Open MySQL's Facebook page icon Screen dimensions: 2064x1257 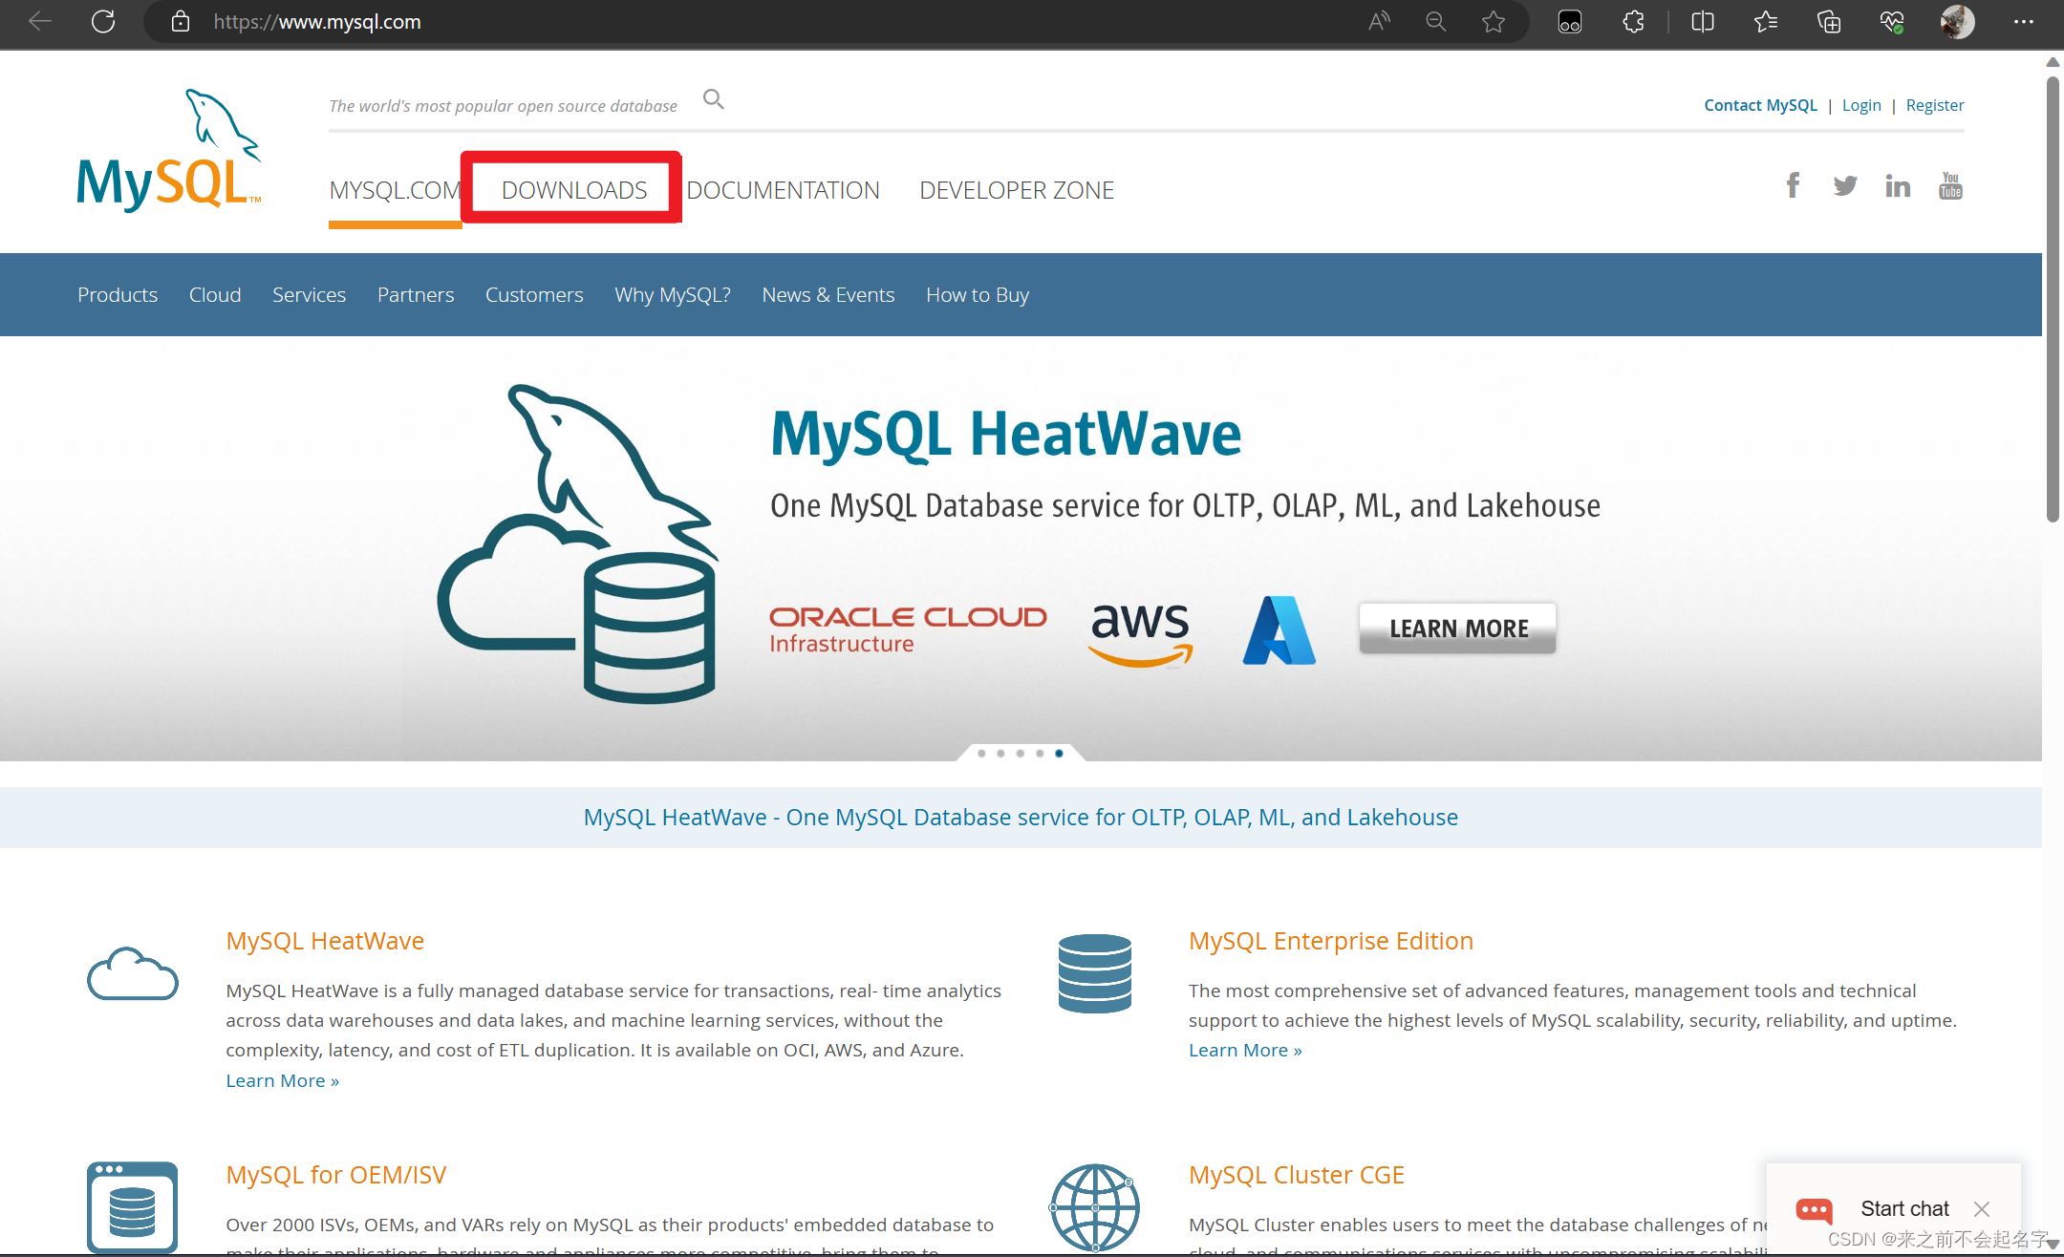click(x=1793, y=184)
